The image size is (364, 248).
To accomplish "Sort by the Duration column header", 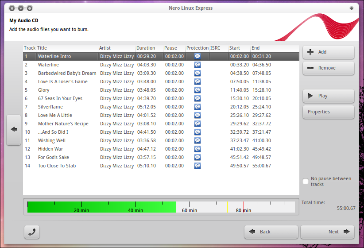I will coord(149,48).
